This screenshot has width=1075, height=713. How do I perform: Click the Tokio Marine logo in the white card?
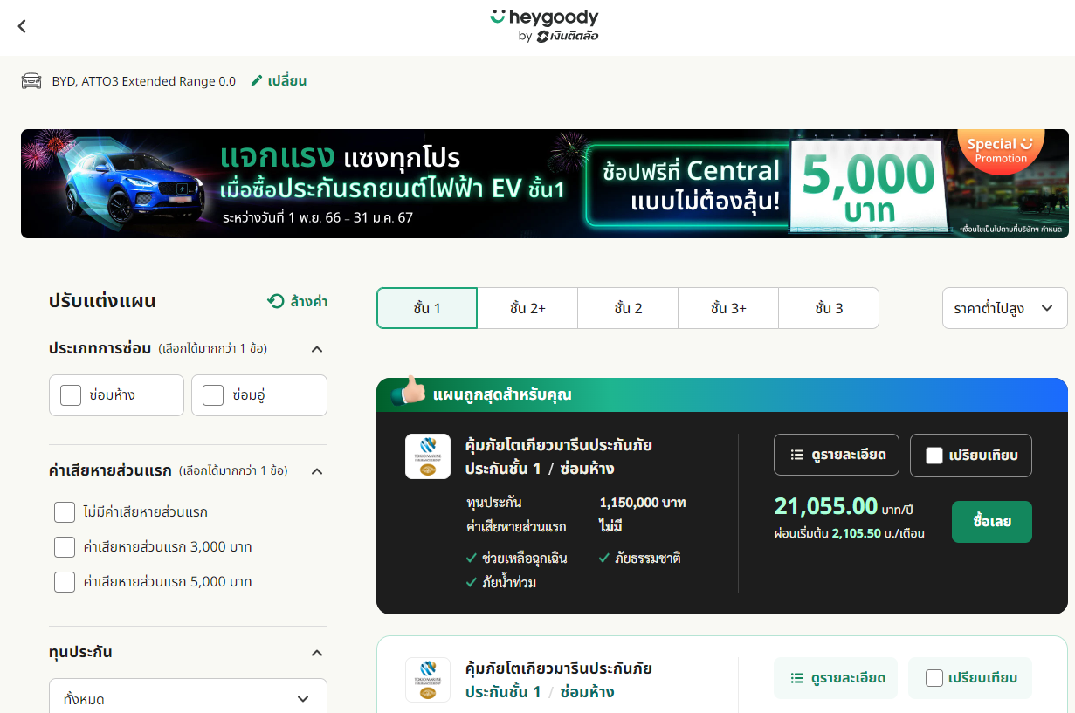coord(428,680)
